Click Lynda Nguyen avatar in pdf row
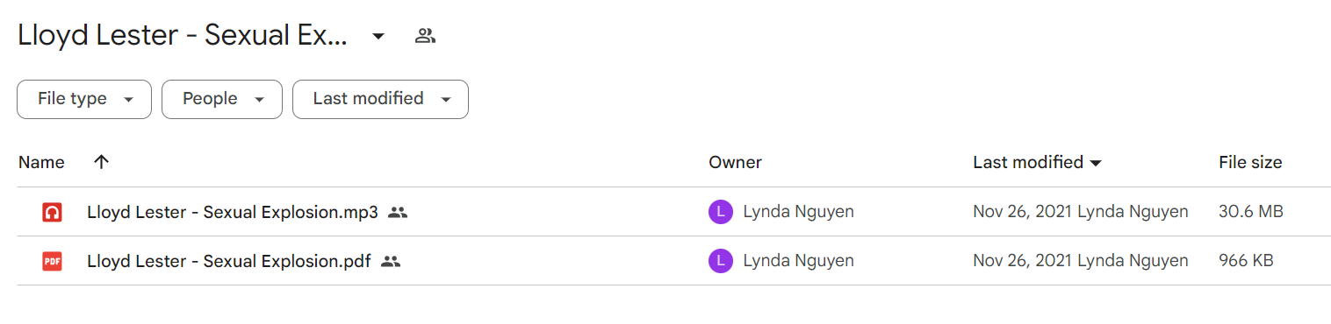 click(720, 261)
